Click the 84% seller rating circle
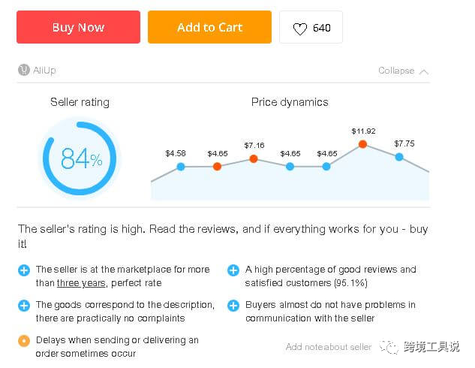This screenshot has width=475, height=368. (x=80, y=158)
